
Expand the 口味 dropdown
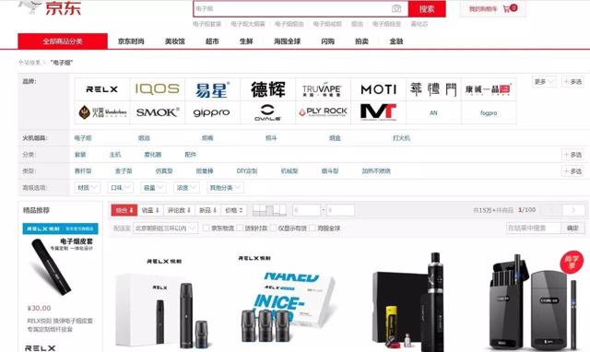click(121, 187)
